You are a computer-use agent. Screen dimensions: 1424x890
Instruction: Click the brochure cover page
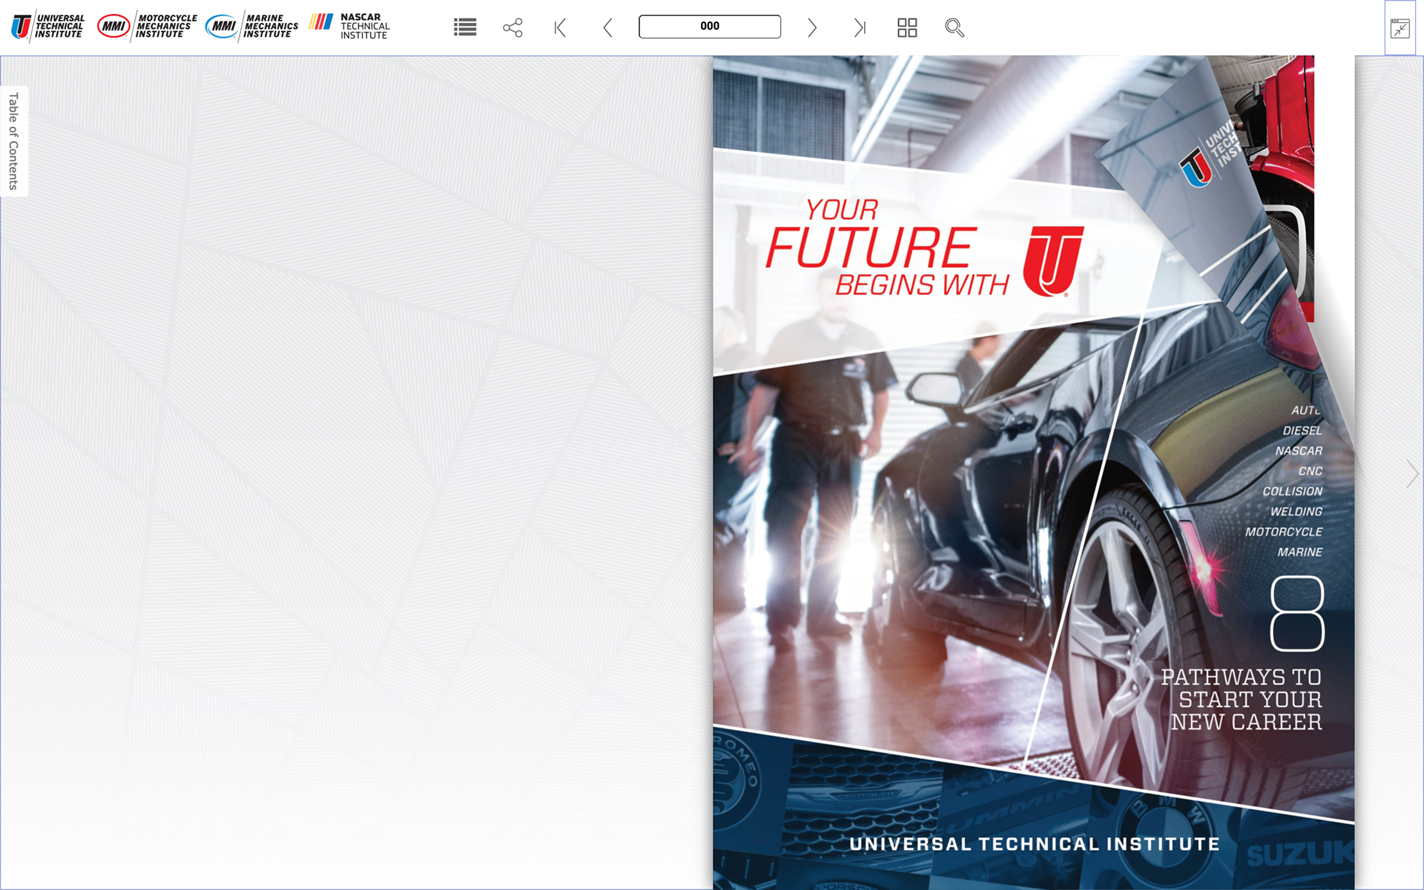point(1033,472)
